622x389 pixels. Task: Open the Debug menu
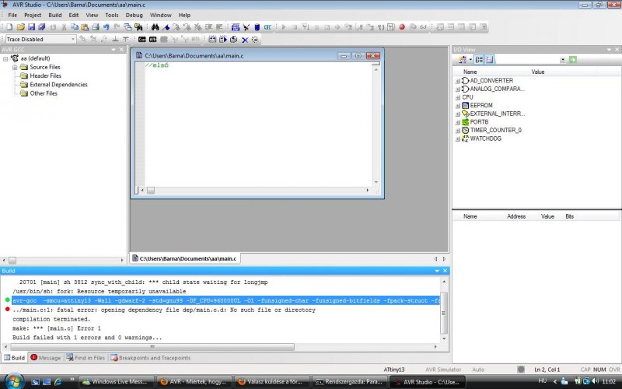(x=134, y=15)
